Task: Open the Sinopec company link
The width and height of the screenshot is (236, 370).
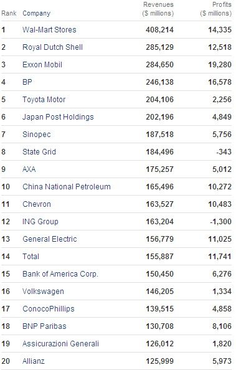Action: pyautogui.click(x=37, y=135)
